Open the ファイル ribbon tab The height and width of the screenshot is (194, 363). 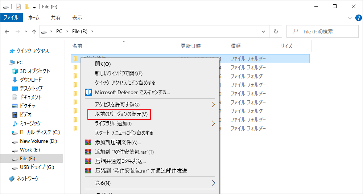pos(12,18)
